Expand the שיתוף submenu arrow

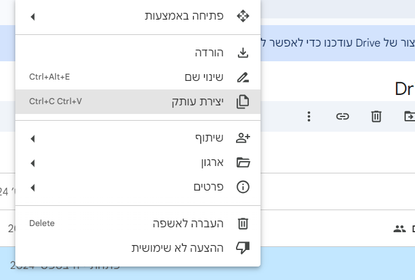point(32,138)
